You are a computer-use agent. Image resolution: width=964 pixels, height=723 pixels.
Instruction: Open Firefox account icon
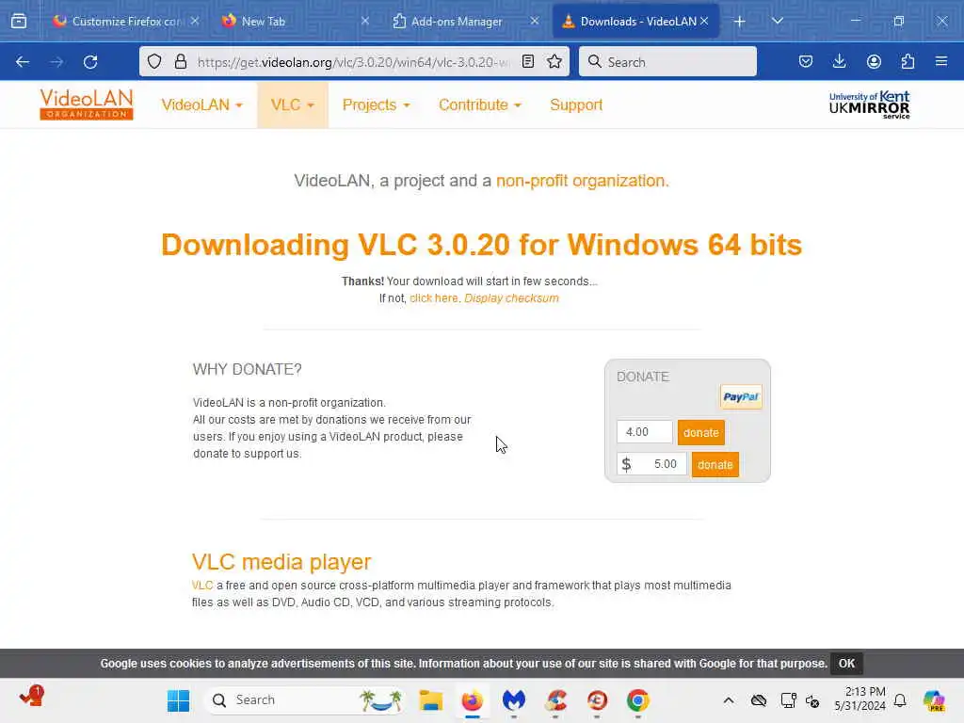[874, 61]
